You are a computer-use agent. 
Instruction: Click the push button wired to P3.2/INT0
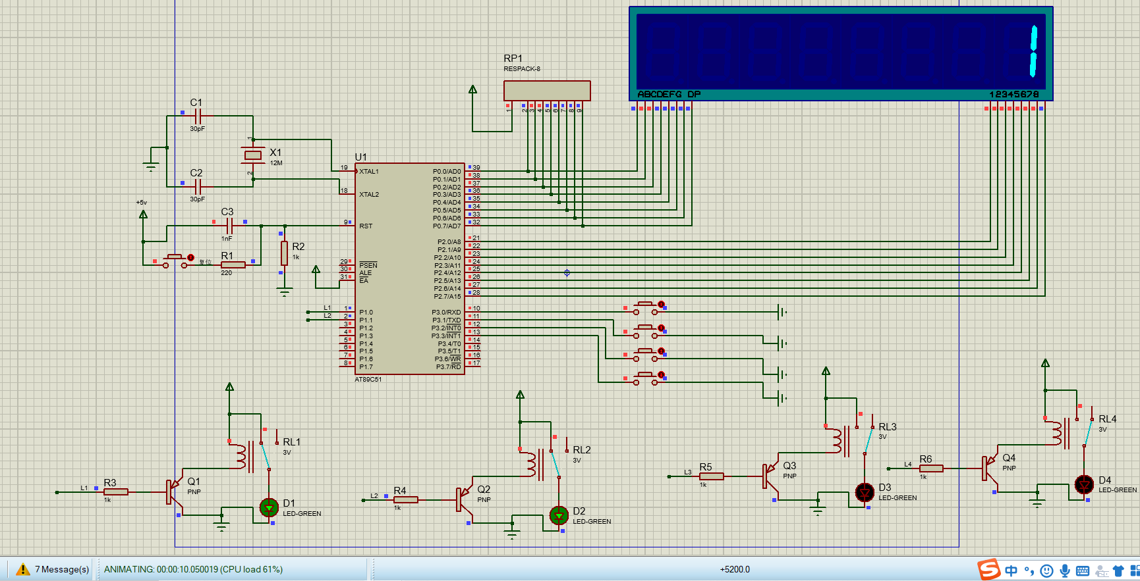point(645,355)
